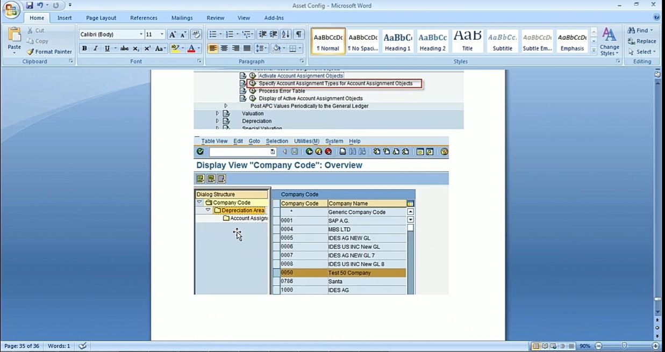Undo the last action
The image size is (665, 352).
40,5
